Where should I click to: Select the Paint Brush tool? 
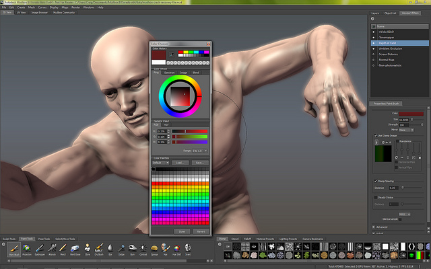(14, 249)
